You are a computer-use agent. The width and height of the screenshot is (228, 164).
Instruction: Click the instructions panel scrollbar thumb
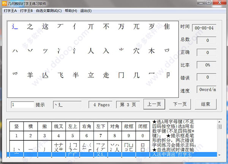pos(219,127)
